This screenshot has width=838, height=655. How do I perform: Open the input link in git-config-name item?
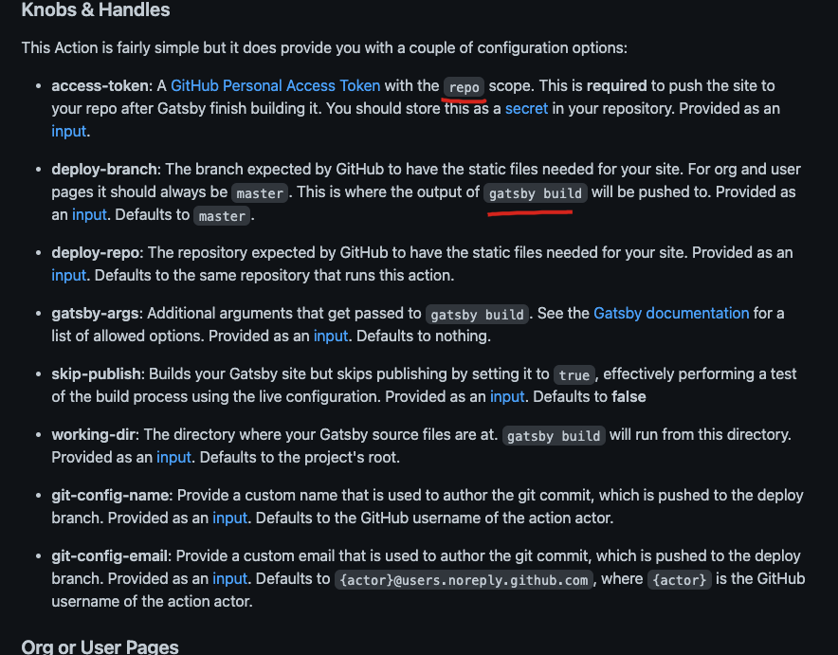click(229, 518)
